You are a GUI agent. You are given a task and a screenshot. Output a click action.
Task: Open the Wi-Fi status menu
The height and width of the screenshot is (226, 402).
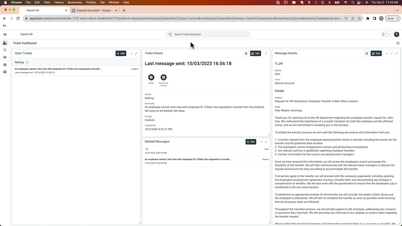point(345,2)
